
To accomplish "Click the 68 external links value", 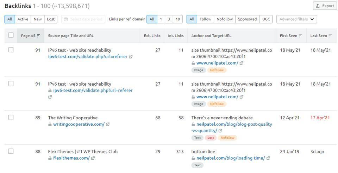I will pos(158,118).
